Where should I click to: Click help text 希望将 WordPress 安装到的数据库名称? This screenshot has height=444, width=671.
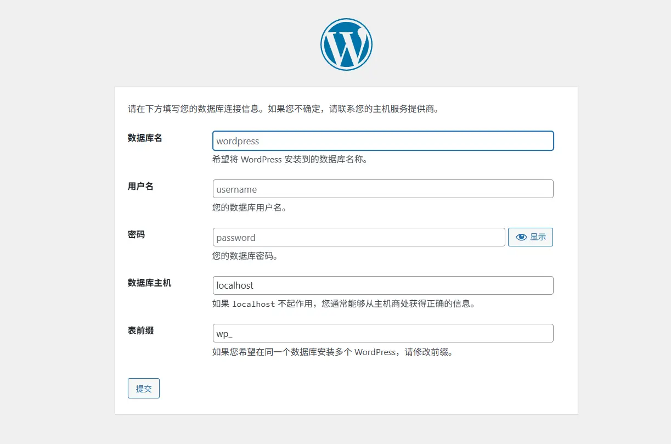(x=290, y=160)
